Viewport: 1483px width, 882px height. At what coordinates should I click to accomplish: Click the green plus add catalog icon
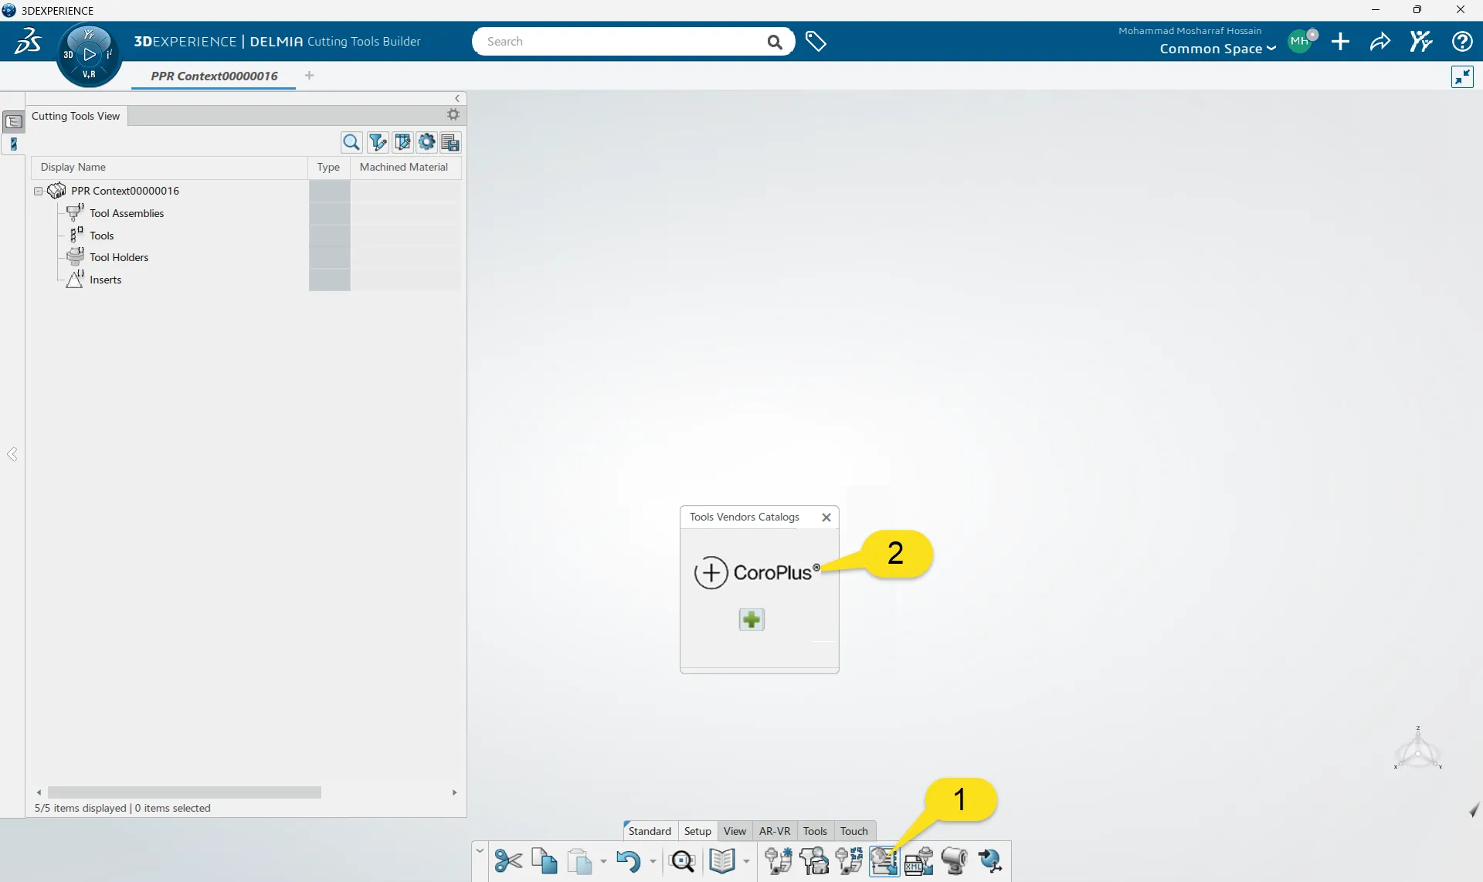pyautogui.click(x=751, y=619)
